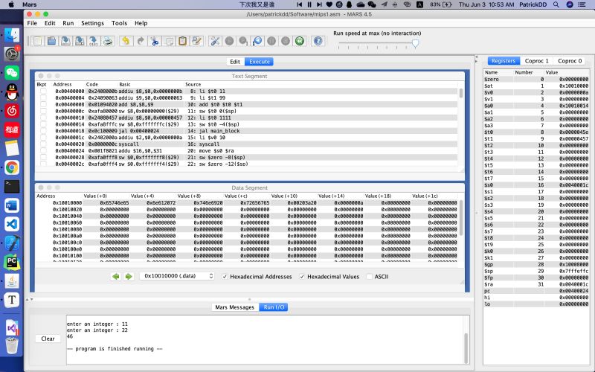The image size is (595, 372).
Task: Print the file using the printer icon
Action: click(108, 41)
